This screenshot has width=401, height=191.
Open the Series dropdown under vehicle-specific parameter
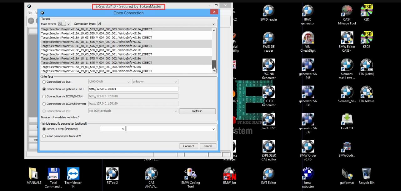click(113, 129)
